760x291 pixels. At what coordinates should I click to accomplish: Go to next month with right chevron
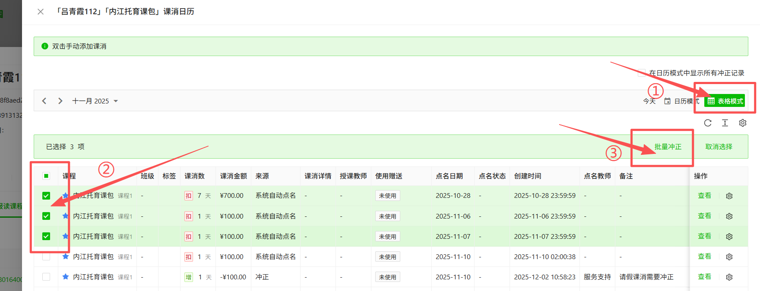[60, 101]
